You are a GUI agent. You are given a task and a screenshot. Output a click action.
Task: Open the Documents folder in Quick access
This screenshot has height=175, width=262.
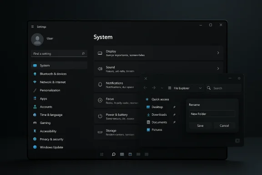pyautogui.click(x=159, y=122)
